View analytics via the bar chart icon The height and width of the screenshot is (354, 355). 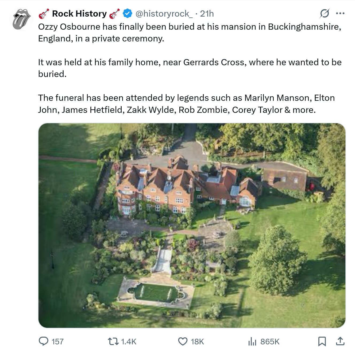[x=252, y=341]
